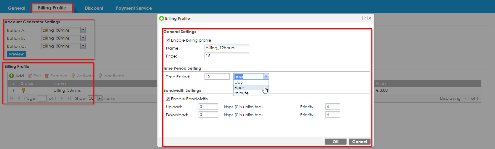This screenshot has width=495, height=149.
Task: Click the Price input field
Action: pos(226,56)
